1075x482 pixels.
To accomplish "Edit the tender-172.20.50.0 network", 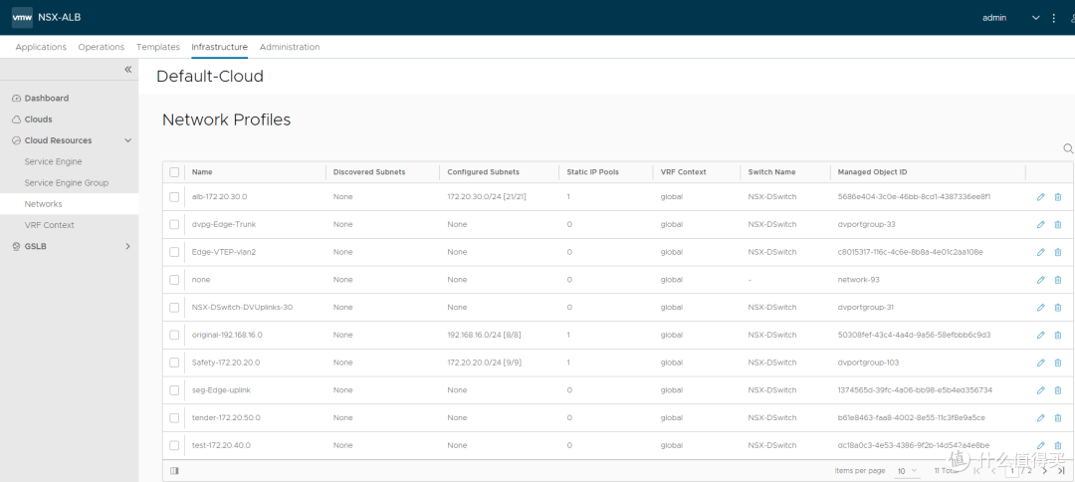I will pos(1041,417).
